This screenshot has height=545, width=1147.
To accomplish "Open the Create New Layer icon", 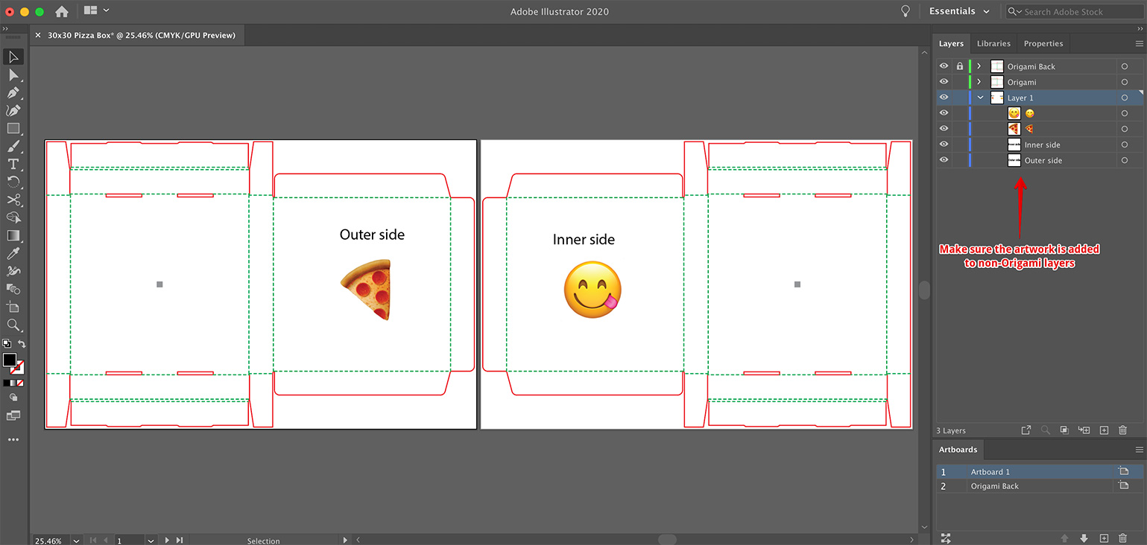I will pyautogui.click(x=1104, y=430).
